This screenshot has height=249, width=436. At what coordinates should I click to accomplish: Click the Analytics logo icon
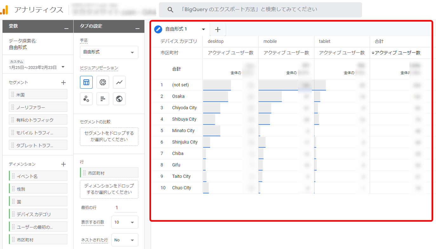click(x=4, y=10)
